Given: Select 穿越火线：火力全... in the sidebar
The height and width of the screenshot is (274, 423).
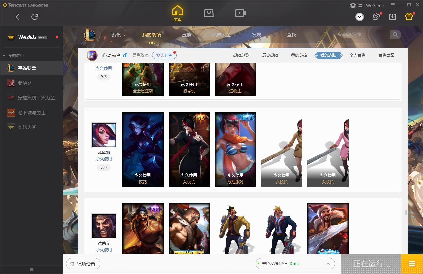Looking at the screenshot, I should pyautogui.click(x=31, y=98).
